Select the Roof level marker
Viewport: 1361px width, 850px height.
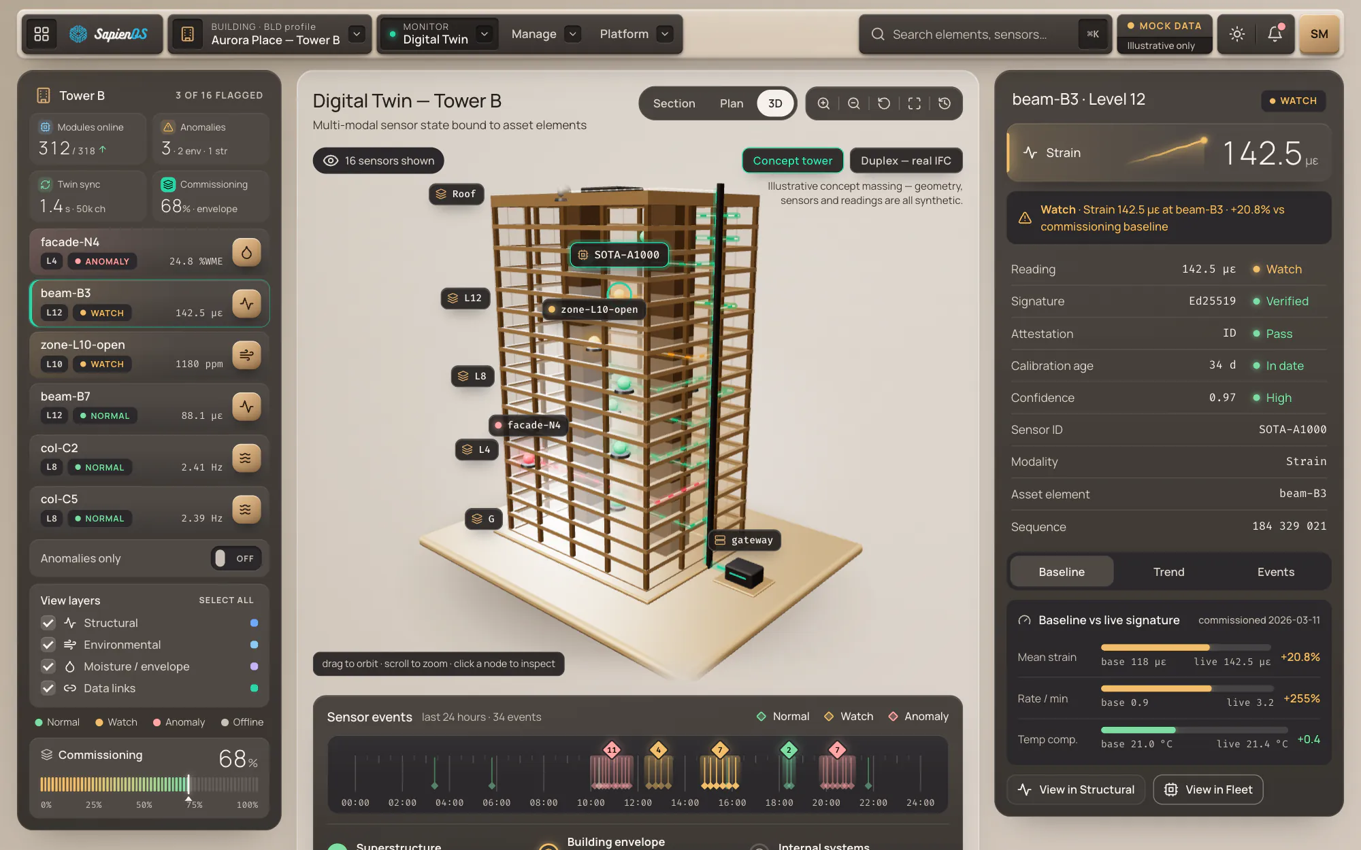(x=457, y=194)
